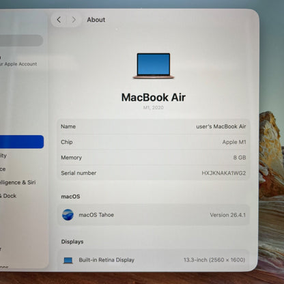Image resolution: width=284 pixels, height=284 pixels.
Task: Click the Version 26.4.1 text
Action: [x=227, y=215]
